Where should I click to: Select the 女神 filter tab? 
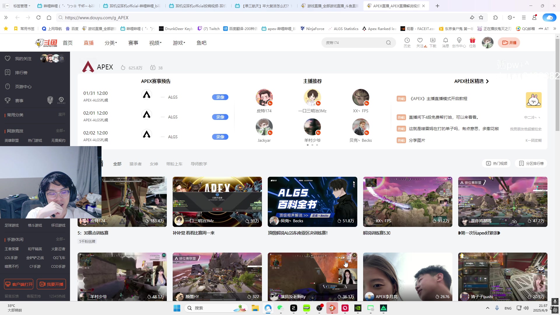click(x=154, y=164)
